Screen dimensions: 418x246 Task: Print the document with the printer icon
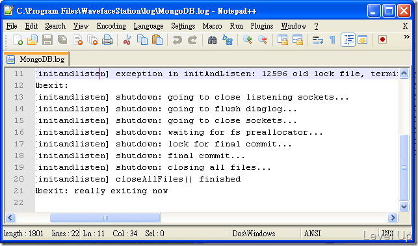click(107, 40)
